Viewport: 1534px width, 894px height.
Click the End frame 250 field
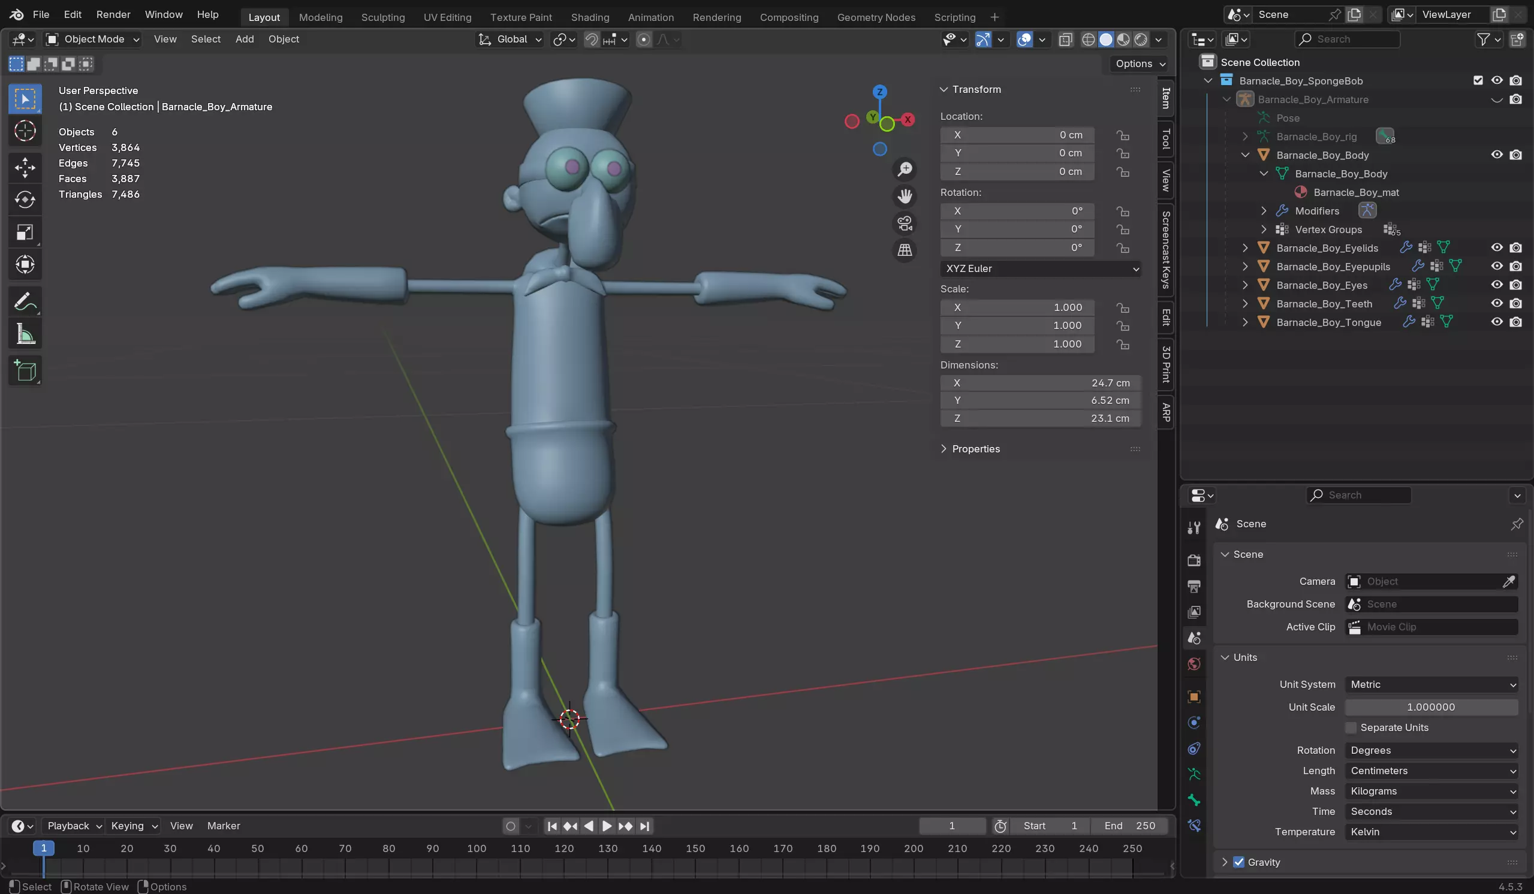(x=1130, y=826)
